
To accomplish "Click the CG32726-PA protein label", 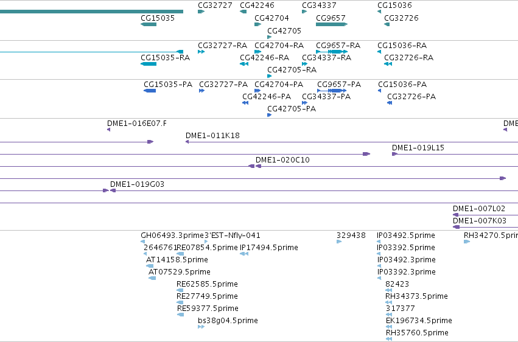I will point(411,97).
